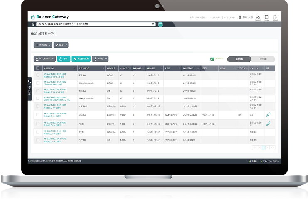Click the pencil edit icon for XS-ZZ245101-002-0006

click(x=268, y=114)
